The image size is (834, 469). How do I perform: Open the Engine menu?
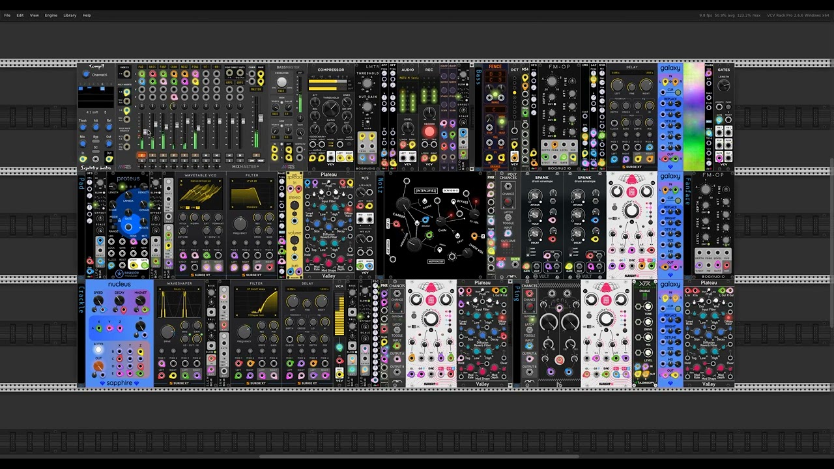coord(51,15)
